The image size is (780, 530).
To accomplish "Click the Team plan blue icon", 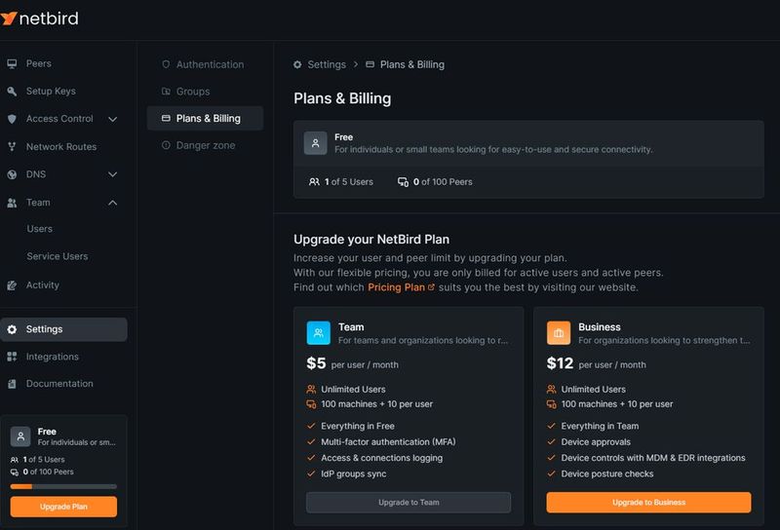I will click(x=319, y=333).
